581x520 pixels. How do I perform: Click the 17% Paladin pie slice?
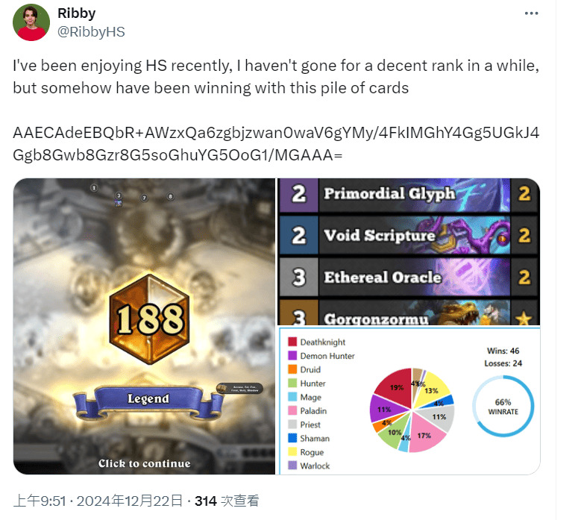(x=426, y=433)
